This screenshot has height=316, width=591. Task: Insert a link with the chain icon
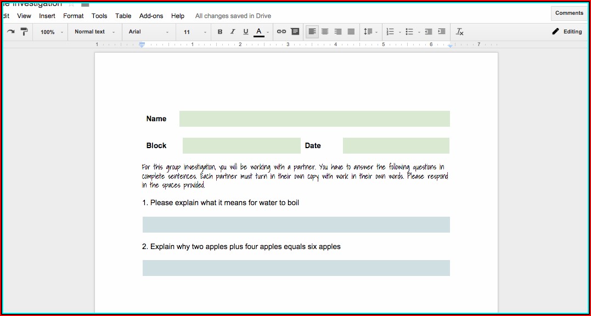282,32
